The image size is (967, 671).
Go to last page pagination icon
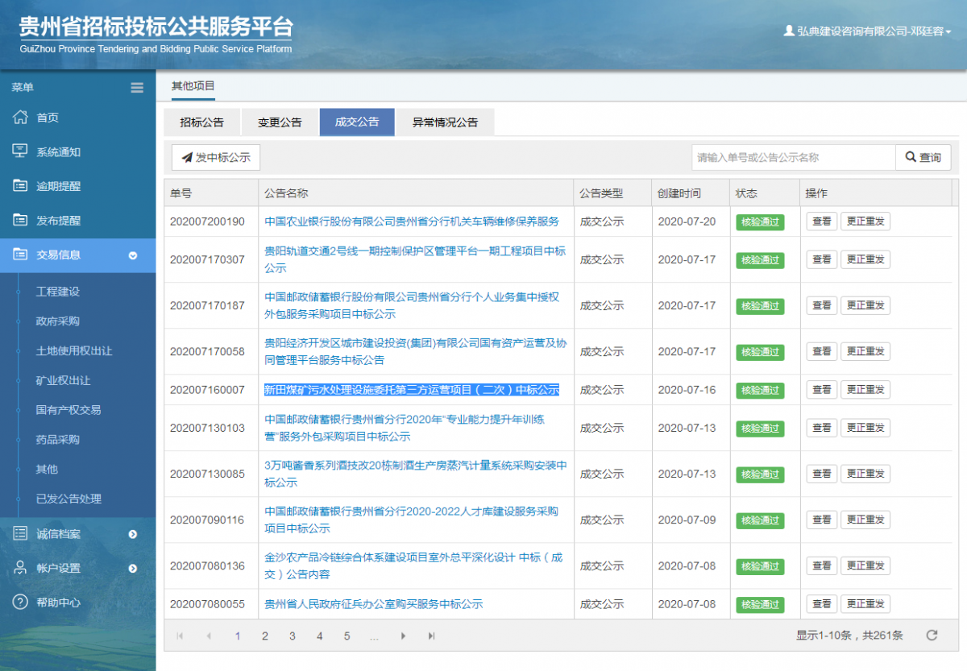(431, 636)
